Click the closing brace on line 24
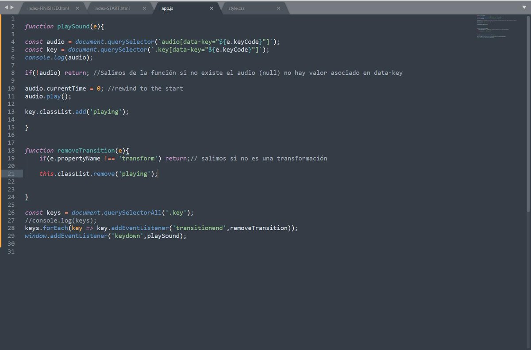Image resolution: width=531 pixels, height=350 pixels. [27, 197]
